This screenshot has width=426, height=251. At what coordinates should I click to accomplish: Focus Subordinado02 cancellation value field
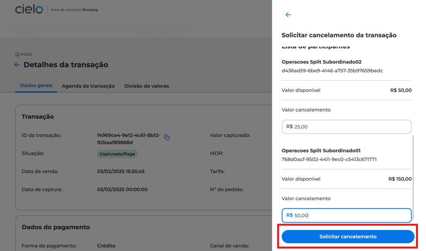[x=346, y=127]
